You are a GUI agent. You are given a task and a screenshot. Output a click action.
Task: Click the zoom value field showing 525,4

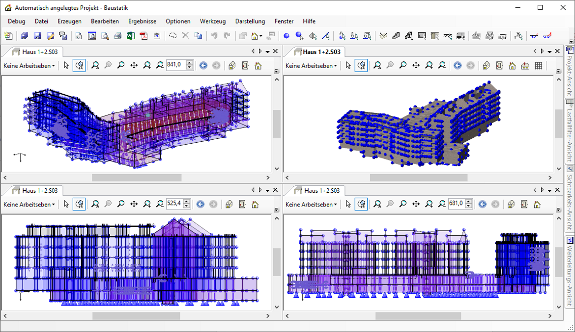point(173,203)
